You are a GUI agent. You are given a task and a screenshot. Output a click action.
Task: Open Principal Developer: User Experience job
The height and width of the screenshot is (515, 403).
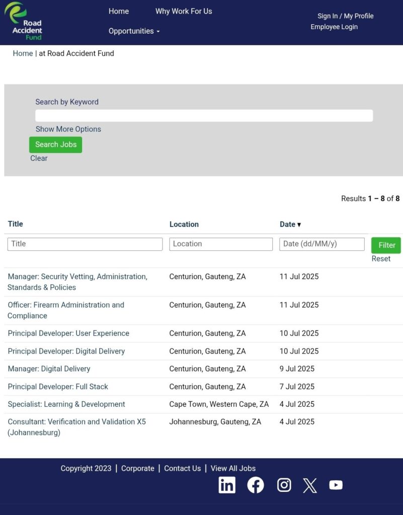click(x=68, y=333)
